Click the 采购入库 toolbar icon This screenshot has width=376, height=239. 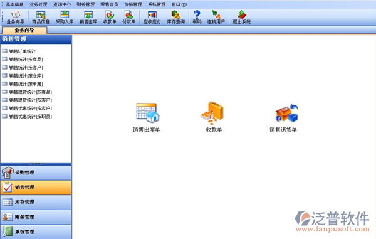click(x=65, y=17)
